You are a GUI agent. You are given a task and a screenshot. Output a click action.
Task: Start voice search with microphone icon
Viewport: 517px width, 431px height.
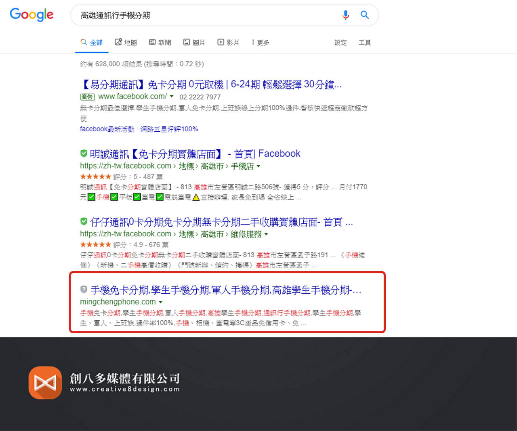pyautogui.click(x=346, y=15)
